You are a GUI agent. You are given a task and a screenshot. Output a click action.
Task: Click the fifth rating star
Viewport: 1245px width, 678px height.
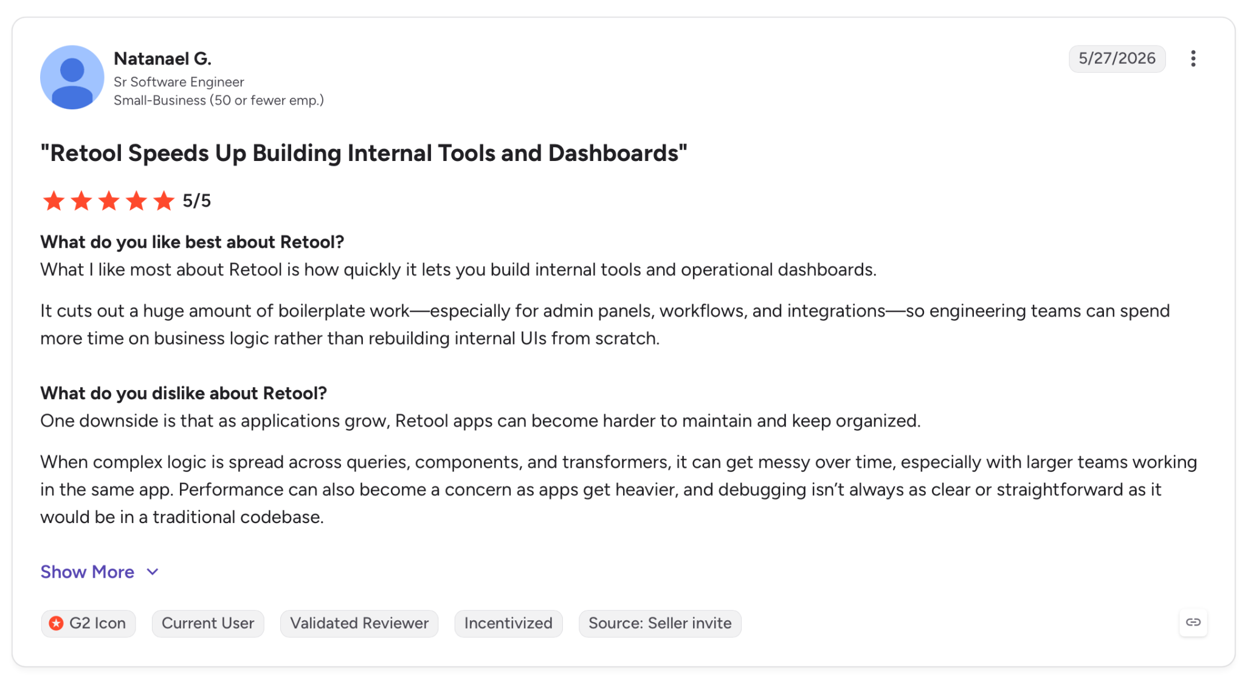click(x=164, y=200)
